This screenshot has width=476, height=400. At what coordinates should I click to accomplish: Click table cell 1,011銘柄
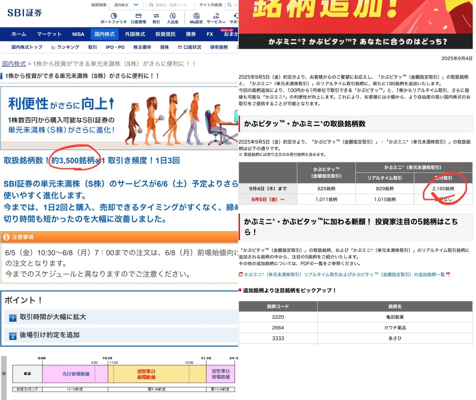point(326,199)
